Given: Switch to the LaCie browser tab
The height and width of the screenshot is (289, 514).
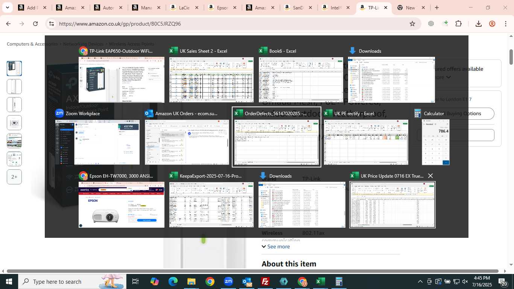Looking at the screenshot, I should (x=184, y=8).
